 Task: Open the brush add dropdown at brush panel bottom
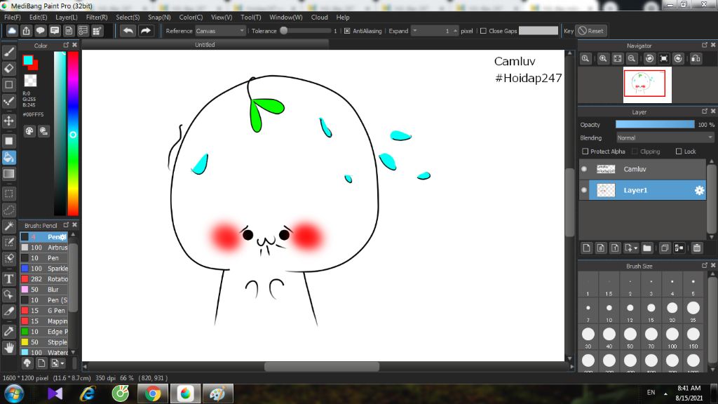click(57, 363)
